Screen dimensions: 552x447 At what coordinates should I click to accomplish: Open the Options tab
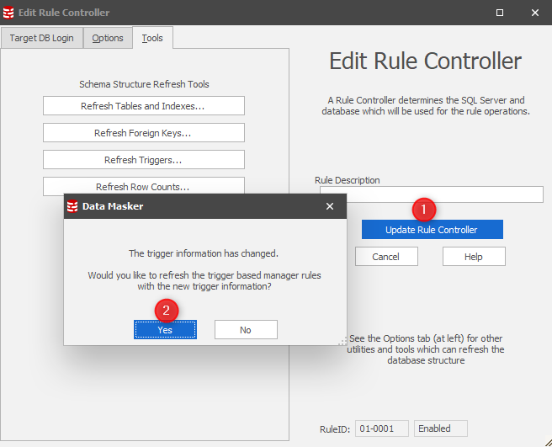108,38
